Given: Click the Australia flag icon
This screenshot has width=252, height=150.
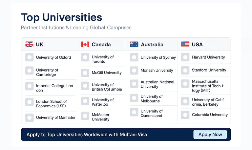Looking at the screenshot, I should (134, 44).
